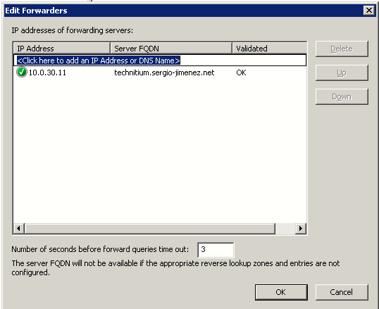This screenshot has height=309, width=379.
Task: Click the Up button
Action: 342,72
